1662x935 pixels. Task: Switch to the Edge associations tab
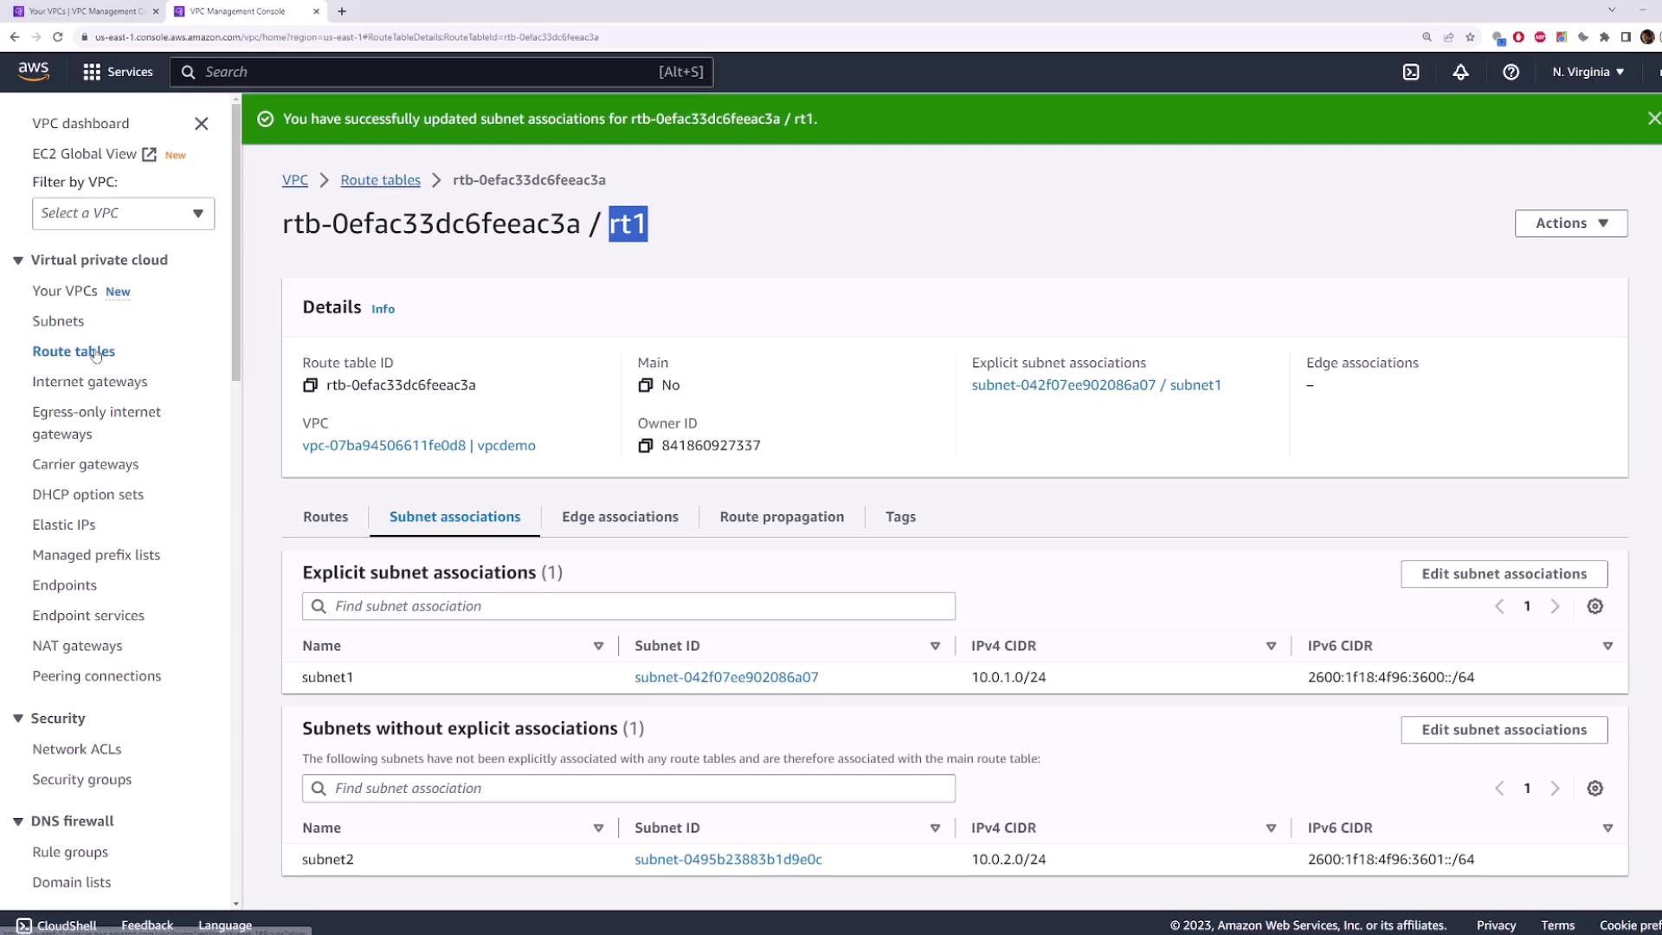(x=620, y=517)
